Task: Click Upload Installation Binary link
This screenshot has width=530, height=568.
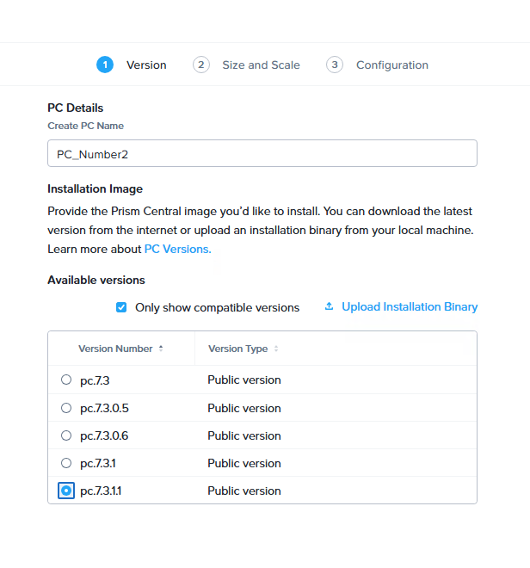Action: (x=409, y=306)
